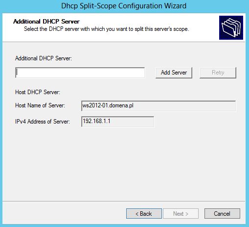Image resolution: width=249 pixels, height=227 pixels.
Task: Click the Add Server button
Action: click(174, 73)
